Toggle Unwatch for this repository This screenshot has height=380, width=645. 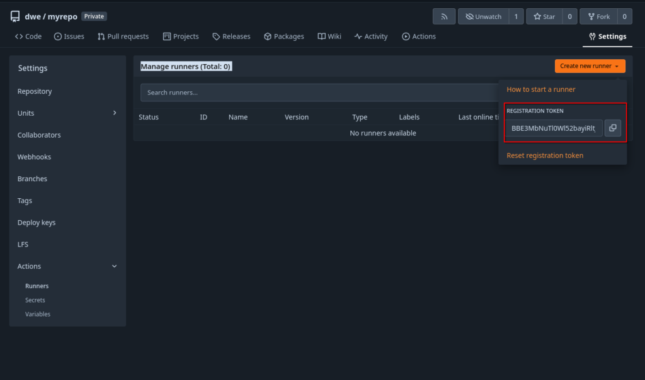click(482, 16)
